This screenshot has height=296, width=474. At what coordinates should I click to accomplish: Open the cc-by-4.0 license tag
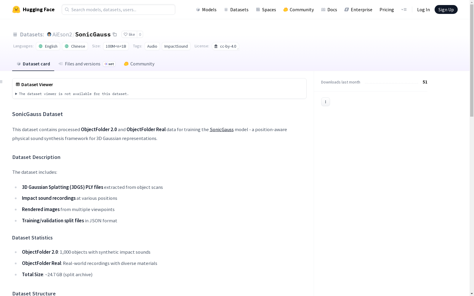tap(225, 46)
